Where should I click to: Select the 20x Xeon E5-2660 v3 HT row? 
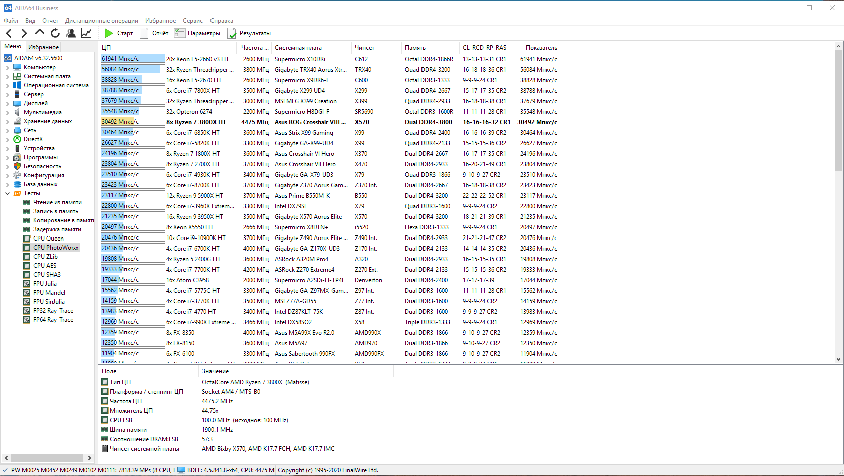point(330,59)
